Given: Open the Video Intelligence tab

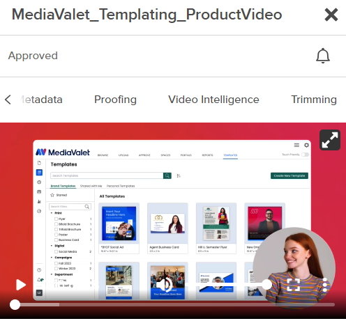Looking at the screenshot, I should coord(213,100).
